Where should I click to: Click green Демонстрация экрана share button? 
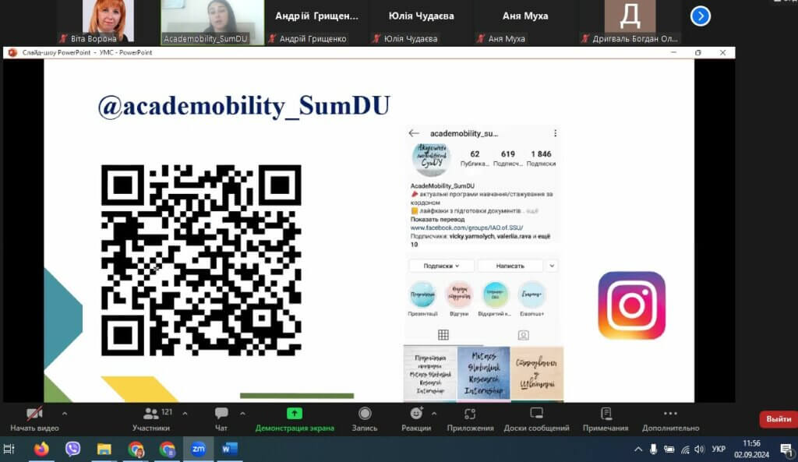point(295,419)
